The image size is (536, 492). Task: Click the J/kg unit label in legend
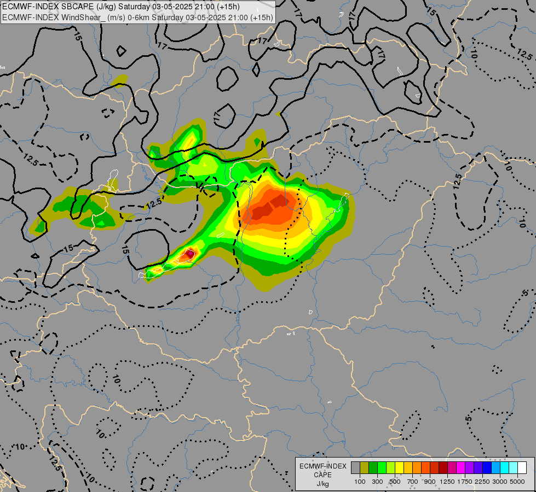point(322,484)
